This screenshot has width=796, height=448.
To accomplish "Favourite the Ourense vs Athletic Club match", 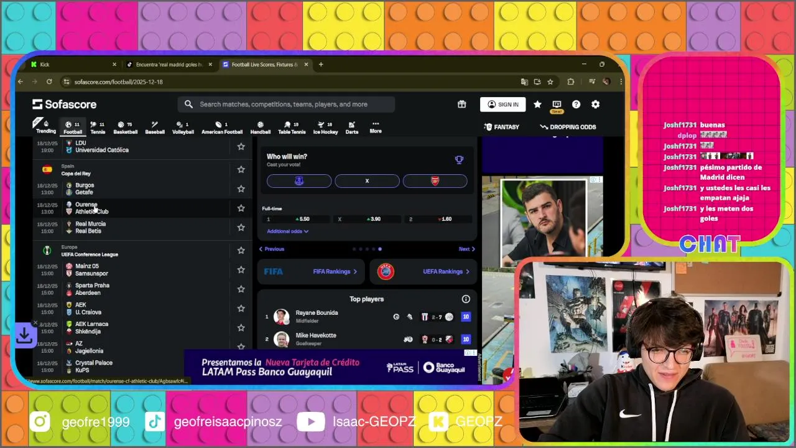I will click(x=241, y=208).
